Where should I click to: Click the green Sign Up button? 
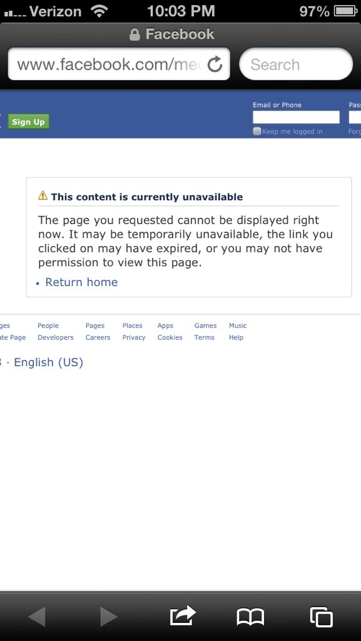(x=29, y=121)
